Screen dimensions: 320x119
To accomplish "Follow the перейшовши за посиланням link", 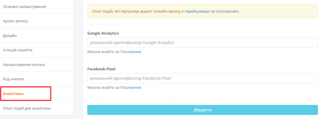I will coord(212,11).
